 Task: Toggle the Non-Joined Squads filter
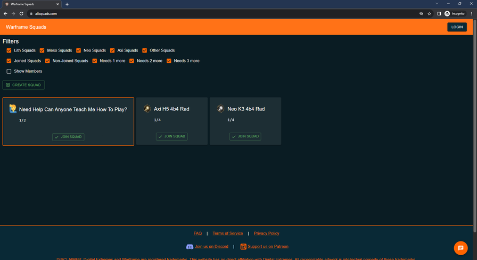(47, 61)
